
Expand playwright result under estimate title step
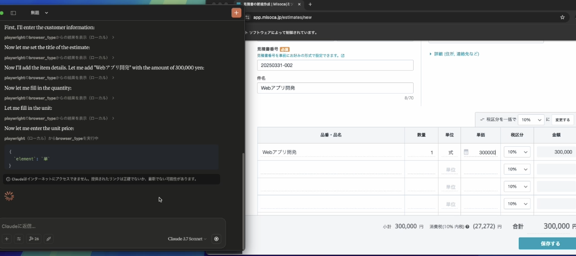point(59,58)
